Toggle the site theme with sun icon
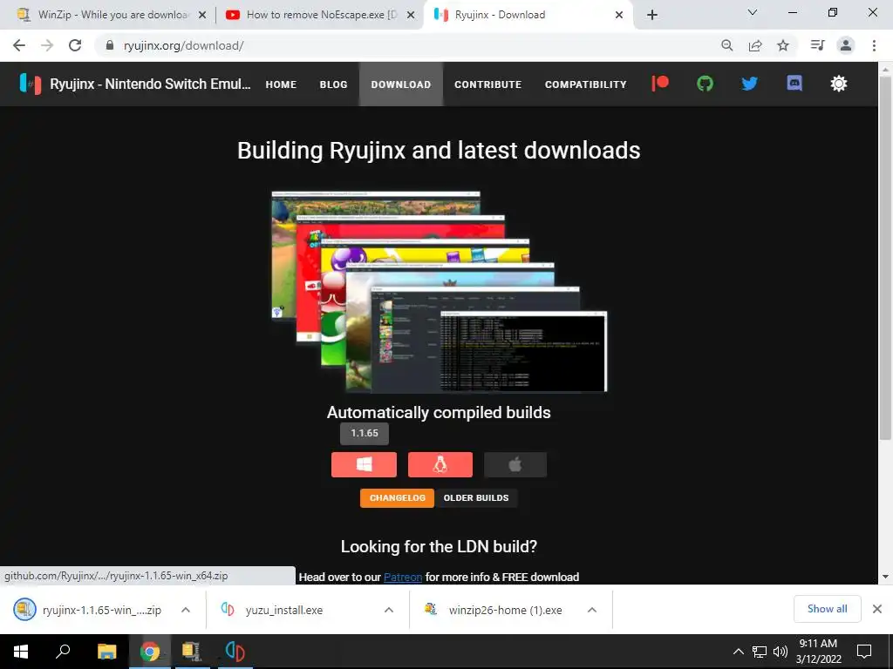The image size is (893, 669). [x=839, y=84]
